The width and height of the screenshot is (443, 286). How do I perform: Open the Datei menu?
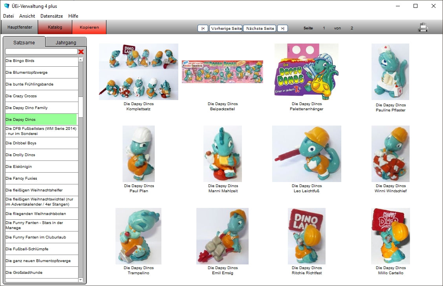tap(8, 16)
